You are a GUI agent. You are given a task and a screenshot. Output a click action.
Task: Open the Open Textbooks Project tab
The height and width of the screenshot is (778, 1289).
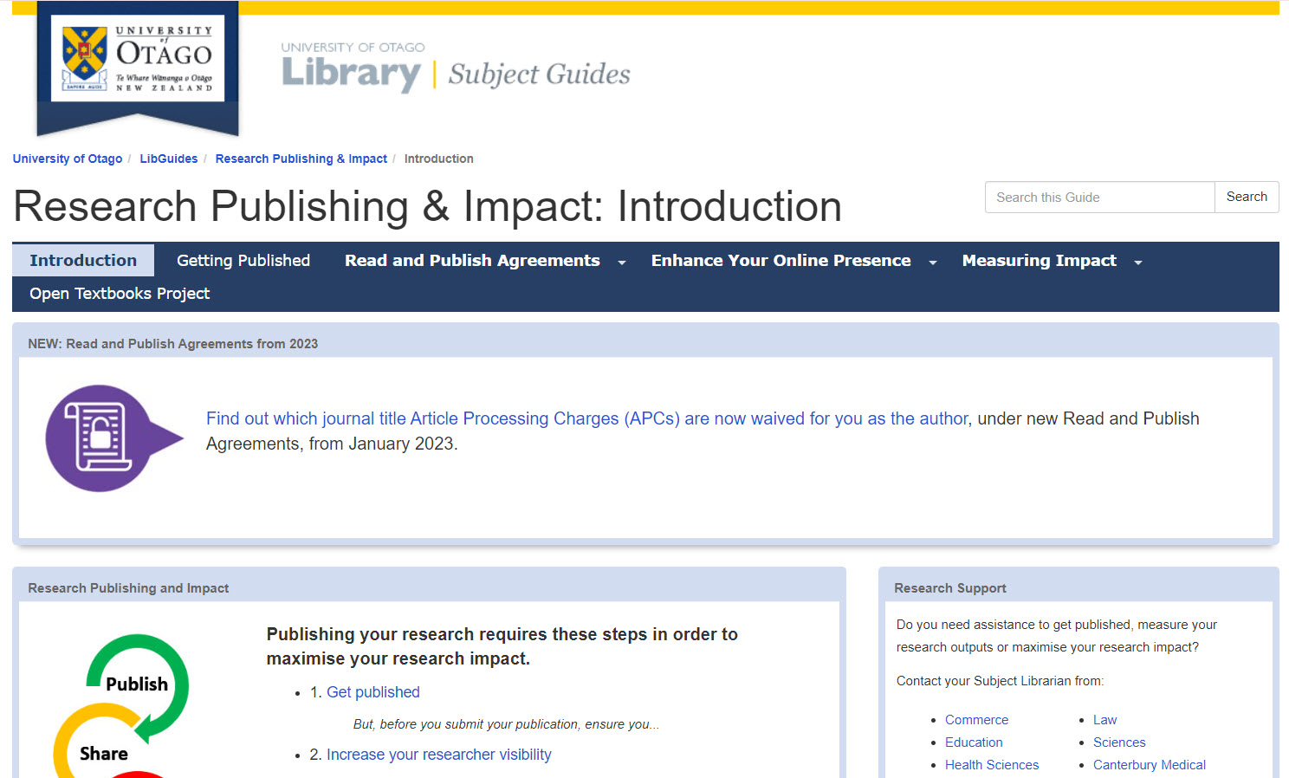point(119,293)
